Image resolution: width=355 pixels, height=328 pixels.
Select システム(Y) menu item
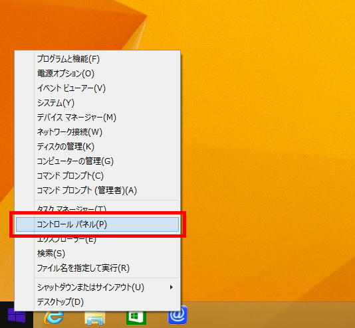[x=97, y=103]
